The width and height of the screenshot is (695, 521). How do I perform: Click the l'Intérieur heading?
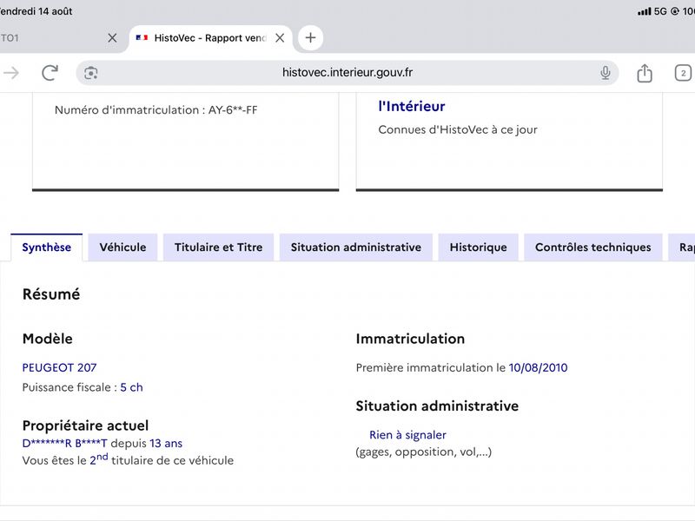[411, 106]
